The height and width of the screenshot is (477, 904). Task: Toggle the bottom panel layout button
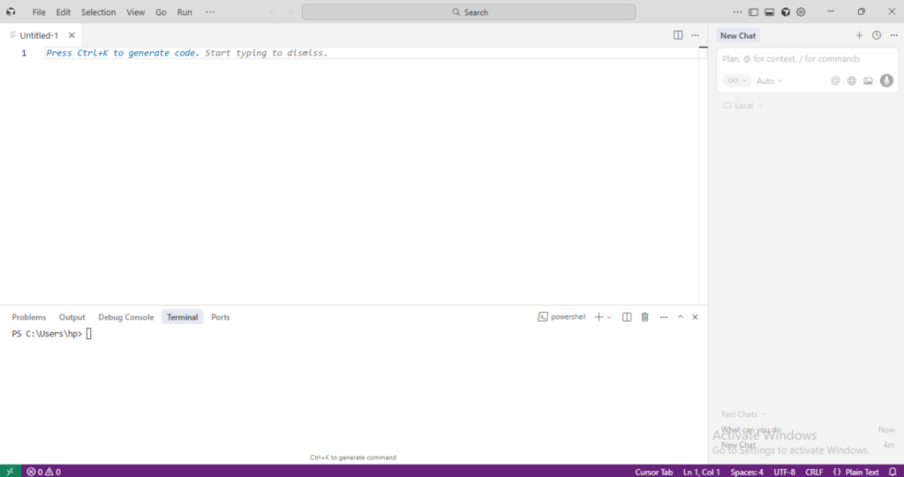(x=769, y=12)
